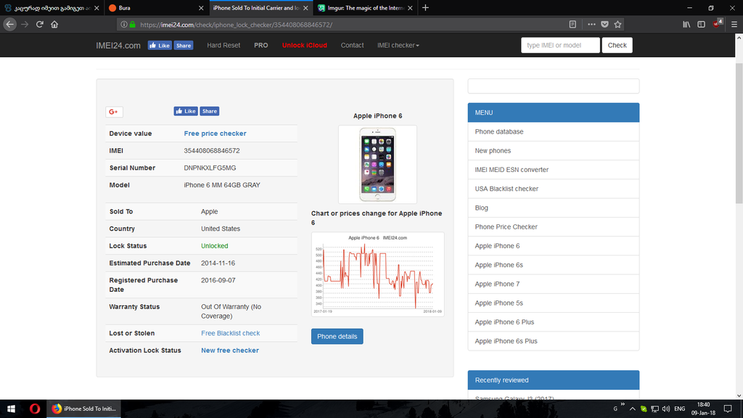
Task: Toggle reader view icon in address bar
Action: [x=572, y=24]
